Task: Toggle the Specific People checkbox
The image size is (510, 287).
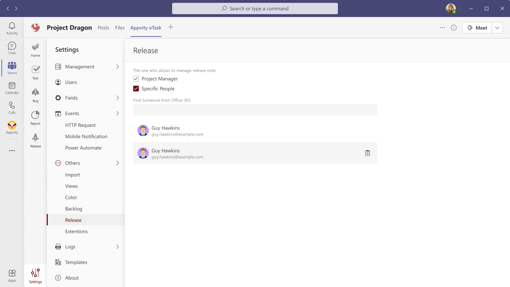Action: 136,89
